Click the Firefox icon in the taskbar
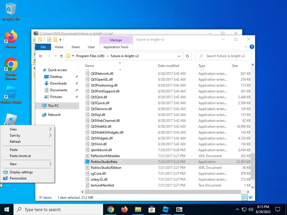The width and height of the screenshot is (287, 215). 124,209
